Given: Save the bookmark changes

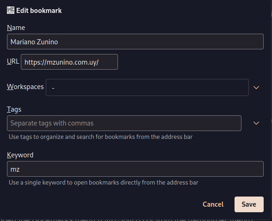Looking at the screenshot, I should point(249,204).
